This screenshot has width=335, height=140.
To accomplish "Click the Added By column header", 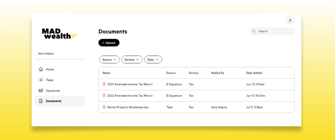I will tap(218, 73).
